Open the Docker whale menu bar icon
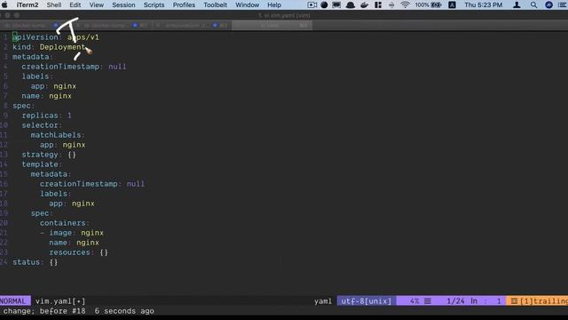This screenshot has width=568, height=320. (365, 4)
